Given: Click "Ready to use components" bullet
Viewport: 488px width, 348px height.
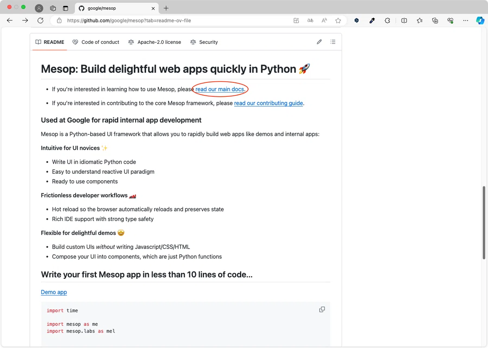Looking at the screenshot, I should [85, 182].
